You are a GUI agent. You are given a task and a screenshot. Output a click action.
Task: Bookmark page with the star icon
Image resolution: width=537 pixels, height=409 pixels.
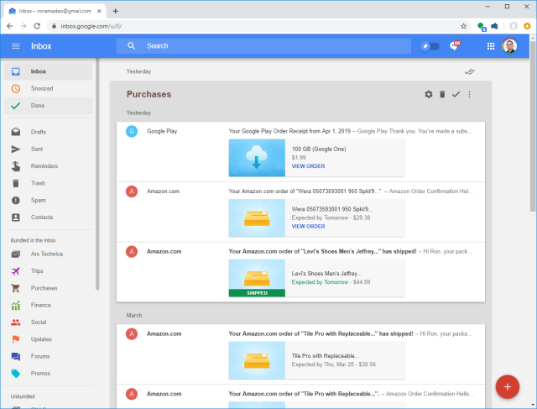(463, 26)
